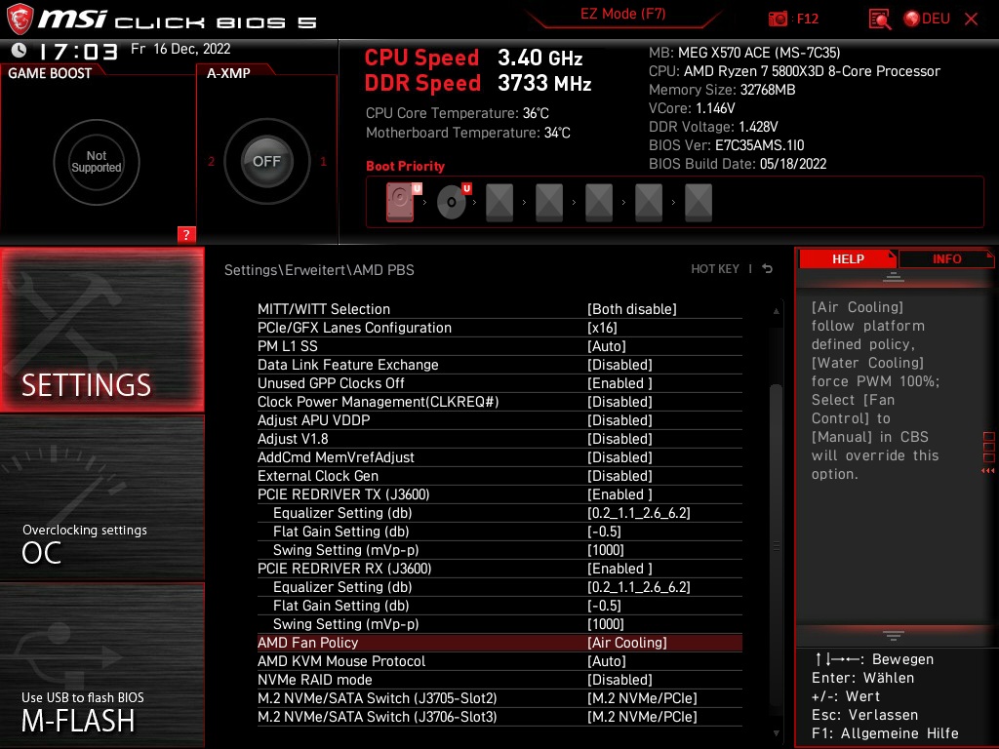
Task: Select the fourth empty boot priority slot
Action: pos(549,203)
